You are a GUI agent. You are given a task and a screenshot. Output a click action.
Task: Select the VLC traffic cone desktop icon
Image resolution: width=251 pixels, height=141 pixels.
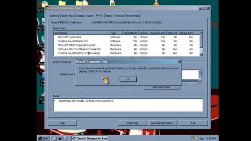(156, 3)
